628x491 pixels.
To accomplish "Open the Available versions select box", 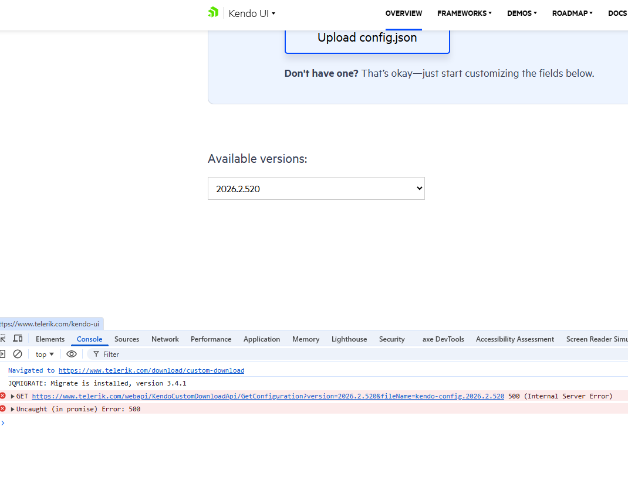I will pyautogui.click(x=316, y=188).
